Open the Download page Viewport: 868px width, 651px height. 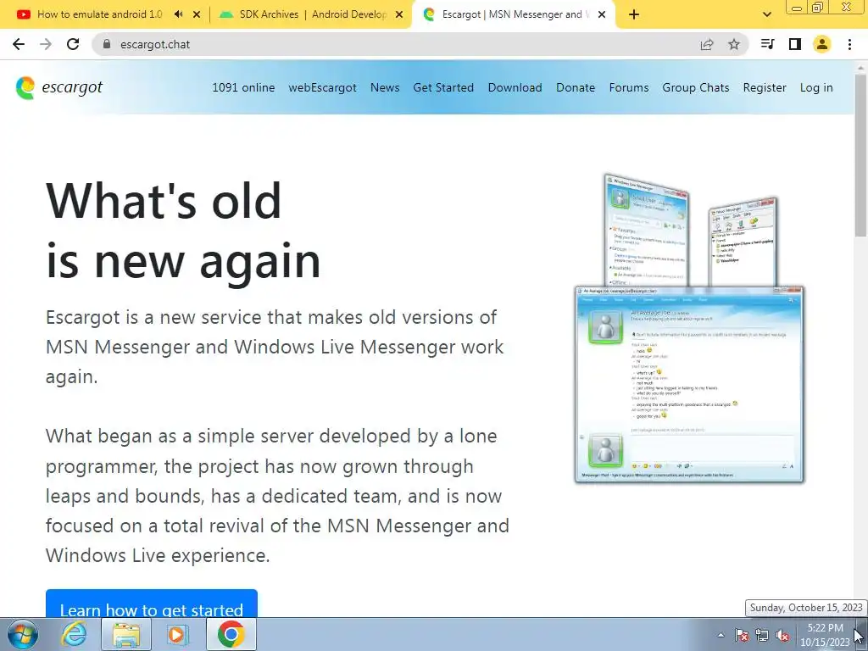point(515,87)
